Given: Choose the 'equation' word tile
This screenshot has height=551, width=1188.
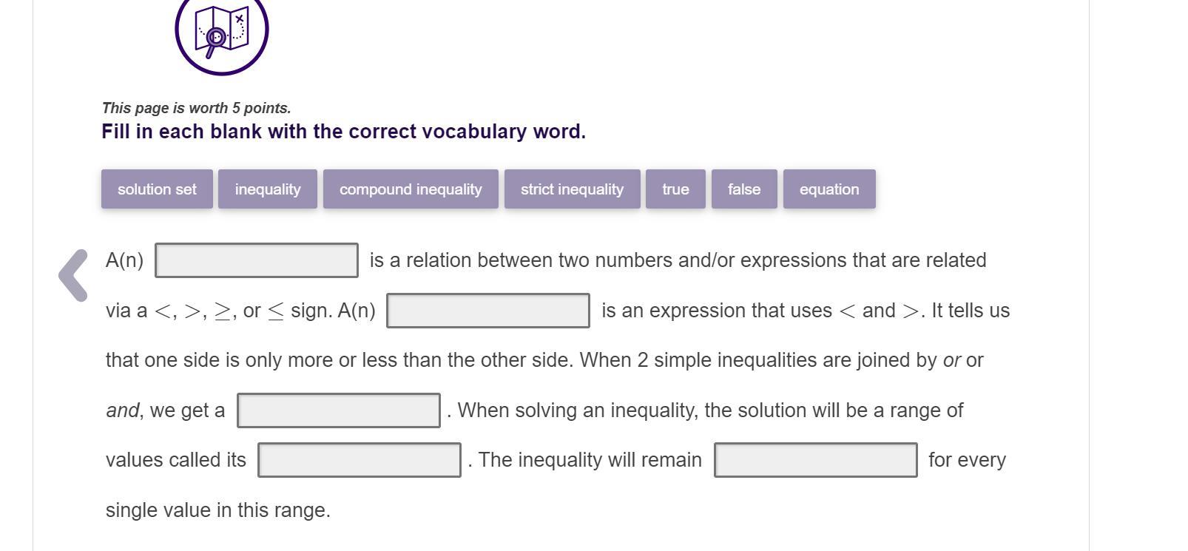Looking at the screenshot, I should [x=829, y=189].
